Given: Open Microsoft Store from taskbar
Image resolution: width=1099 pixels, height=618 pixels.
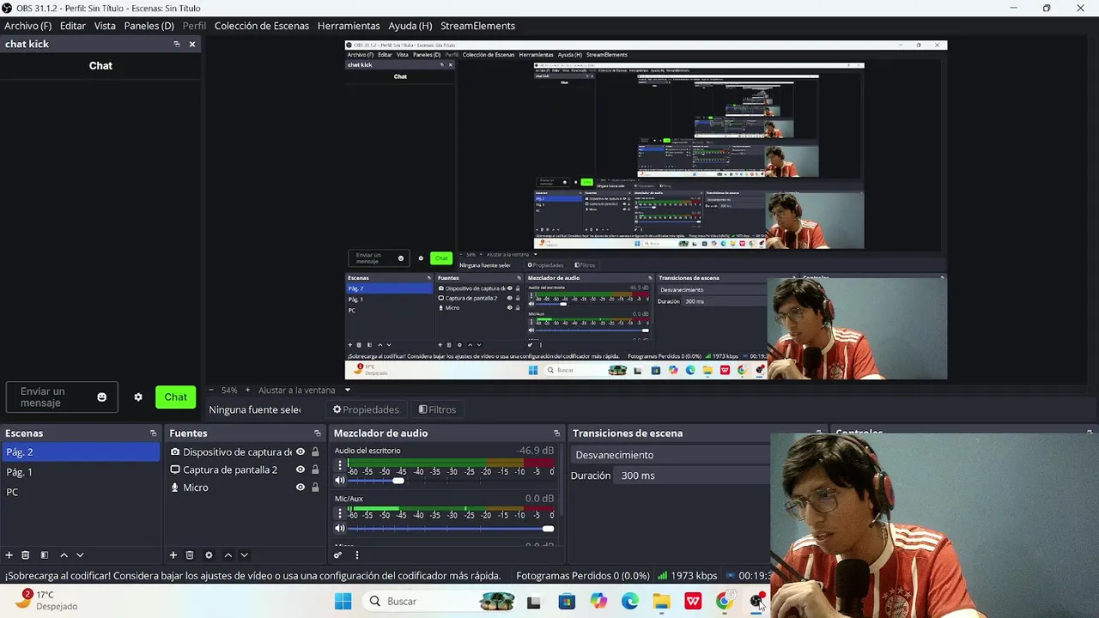Looking at the screenshot, I should (567, 602).
